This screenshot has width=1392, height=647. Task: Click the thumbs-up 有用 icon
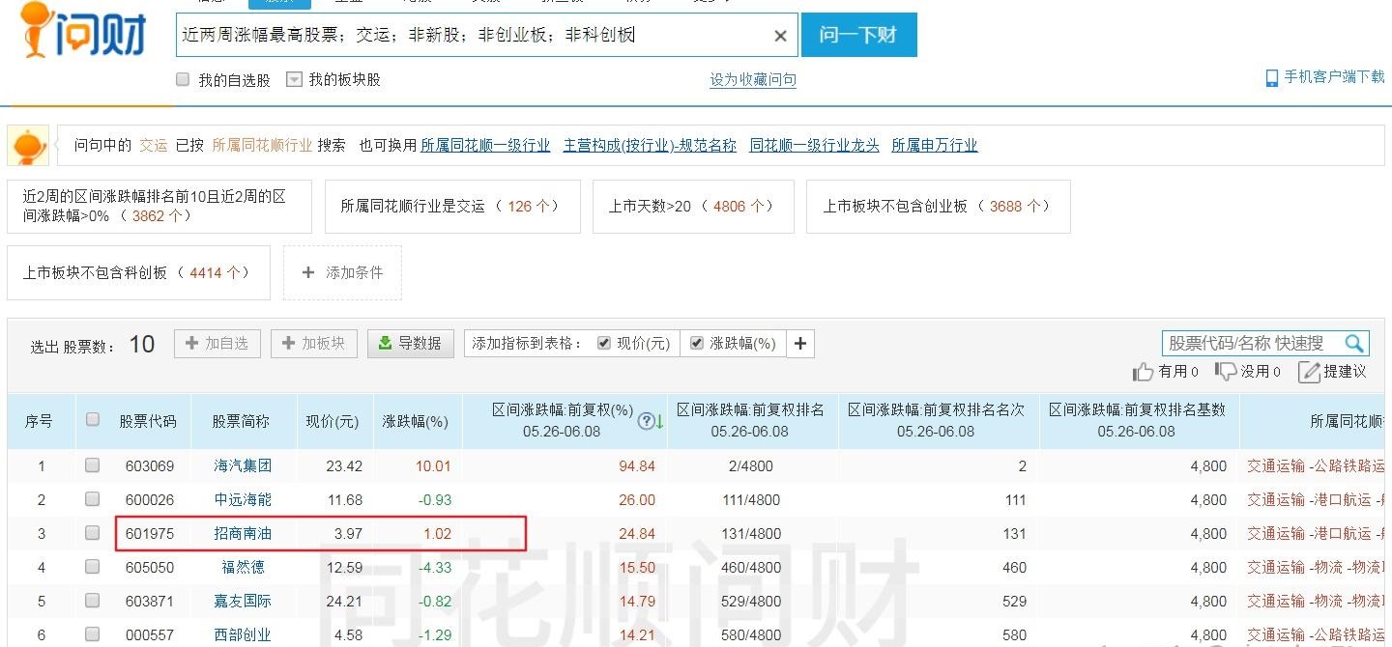[1144, 372]
